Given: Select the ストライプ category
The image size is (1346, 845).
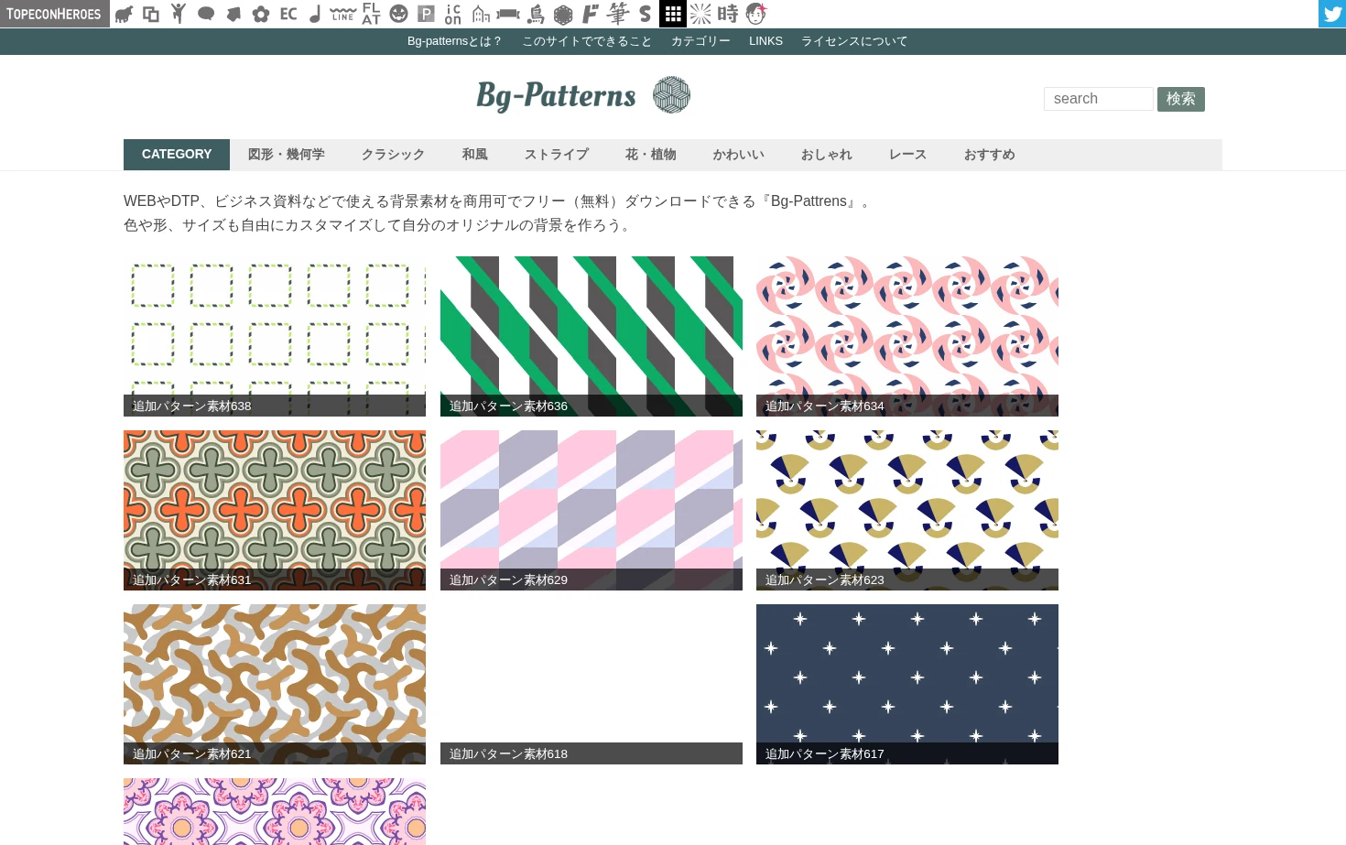Looking at the screenshot, I should [557, 155].
